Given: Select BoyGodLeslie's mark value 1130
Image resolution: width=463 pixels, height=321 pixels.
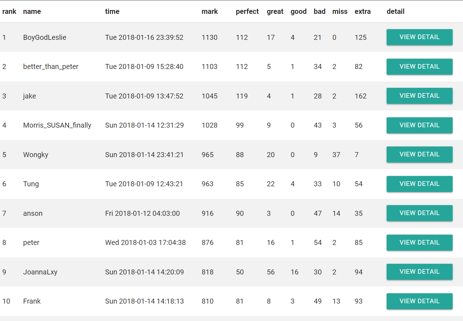Looking at the screenshot, I should (x=209, y=37).
